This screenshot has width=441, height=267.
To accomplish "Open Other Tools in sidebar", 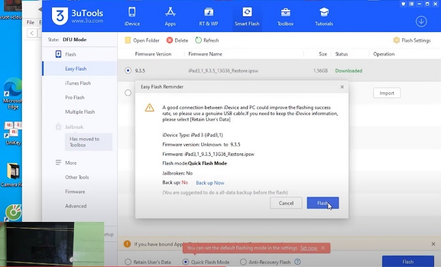I will pyautogui.click(x=77, y=177).
